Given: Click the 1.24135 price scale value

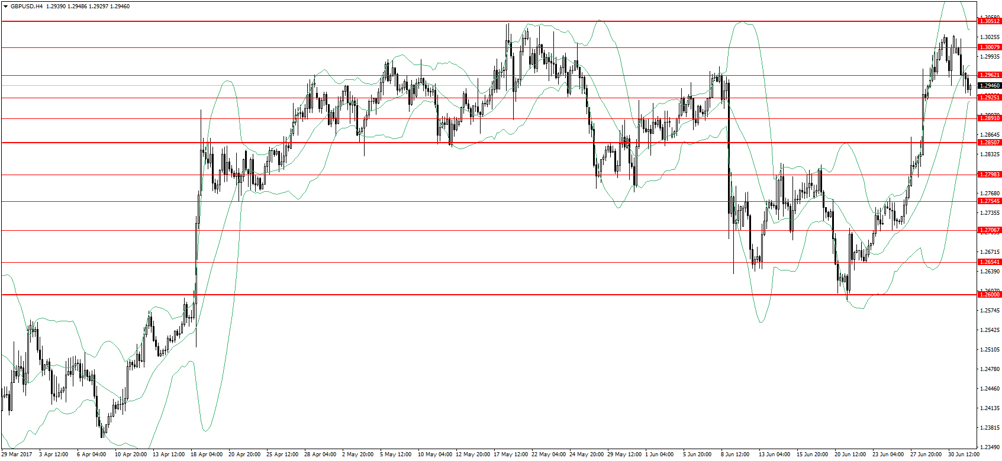Looking at the screenshot, I should pos(990,408).
